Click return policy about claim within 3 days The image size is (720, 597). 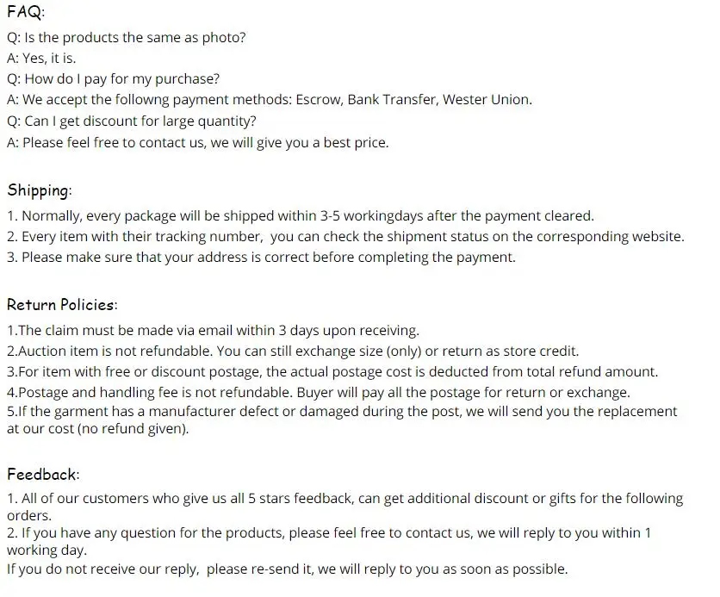213,331
